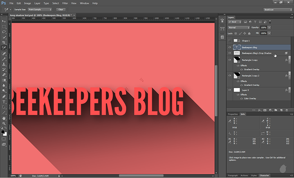Hide the Beekeepers Blog text layer
The image size is (294, 178).
click(229, 47)
